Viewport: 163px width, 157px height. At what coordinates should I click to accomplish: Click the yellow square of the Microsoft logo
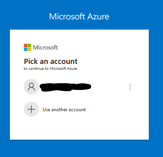coord(30,49)
